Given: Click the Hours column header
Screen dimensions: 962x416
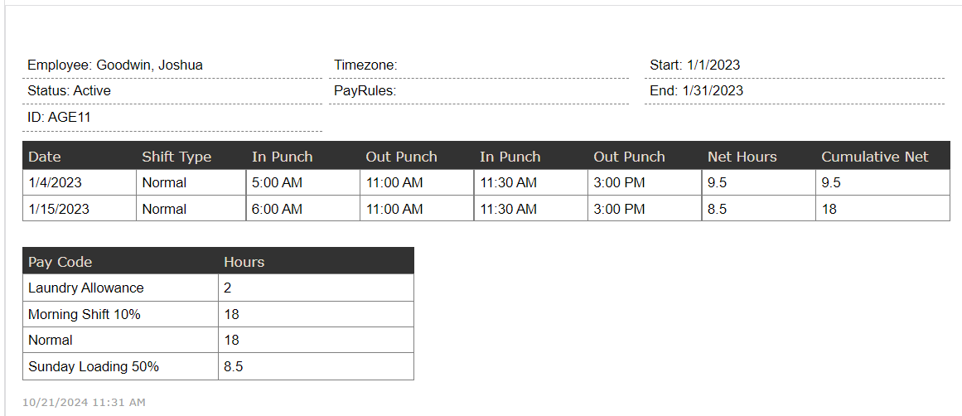Looking at the screenshot, I should 316,261.
